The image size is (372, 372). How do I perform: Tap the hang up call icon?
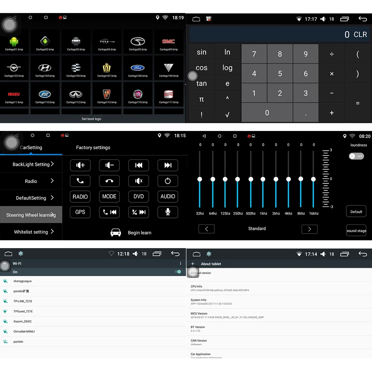pyautogui.click(x=109, y=181)
